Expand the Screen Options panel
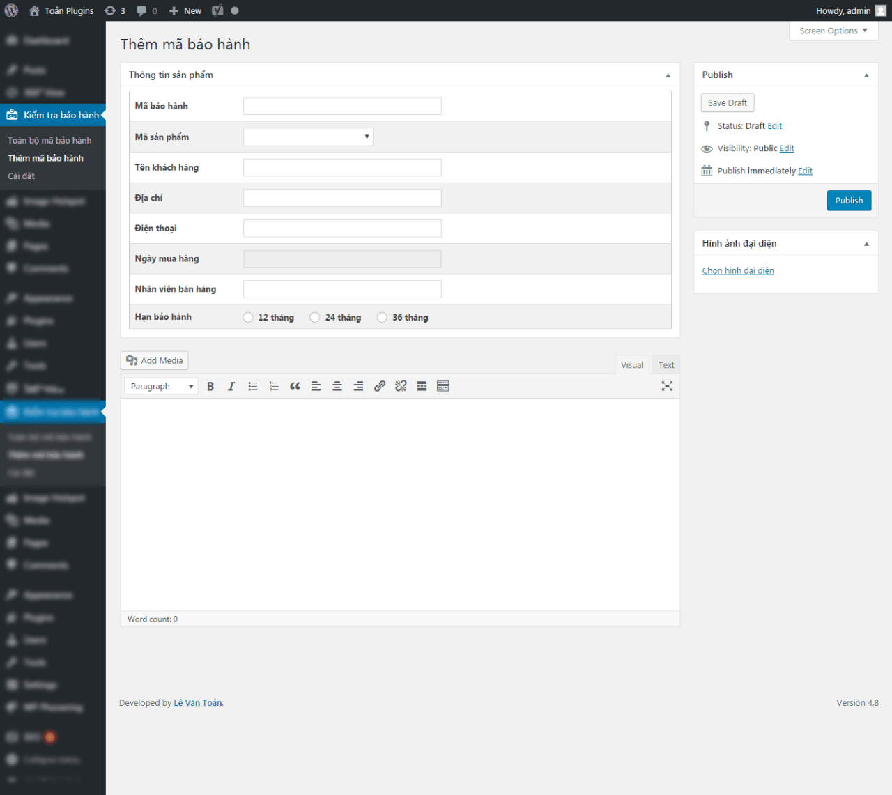This screenshot has width=892, height=795. click(x=833, y=31)
